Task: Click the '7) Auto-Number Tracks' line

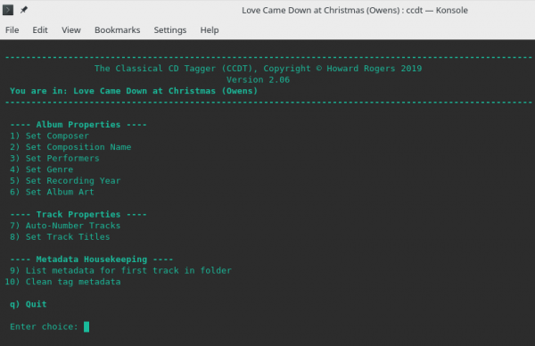Action: click(x=65, y=226)
